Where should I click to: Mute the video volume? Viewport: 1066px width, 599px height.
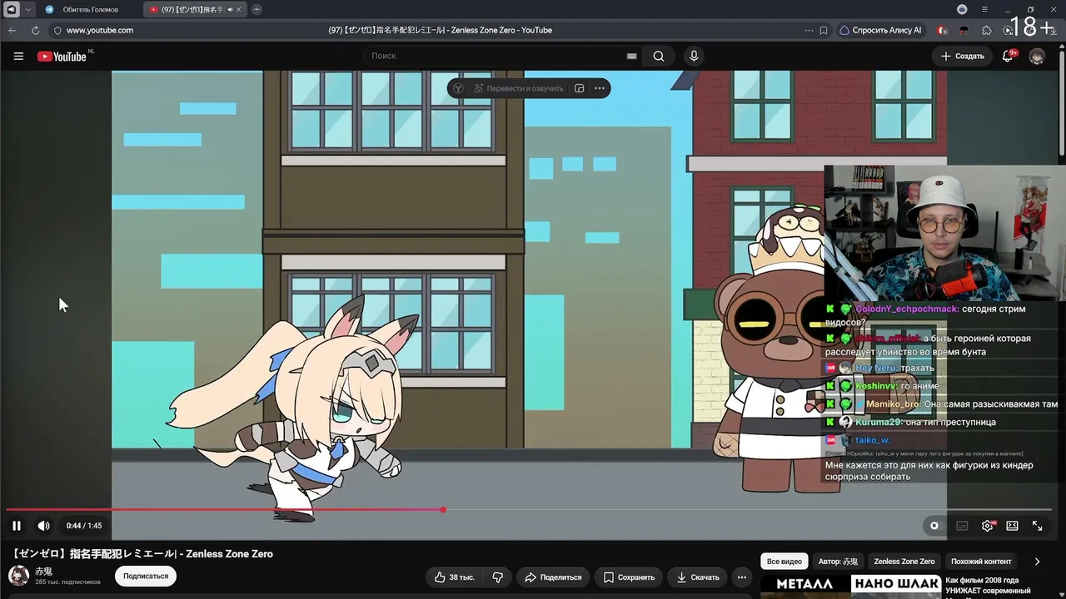tap(44, 526)
